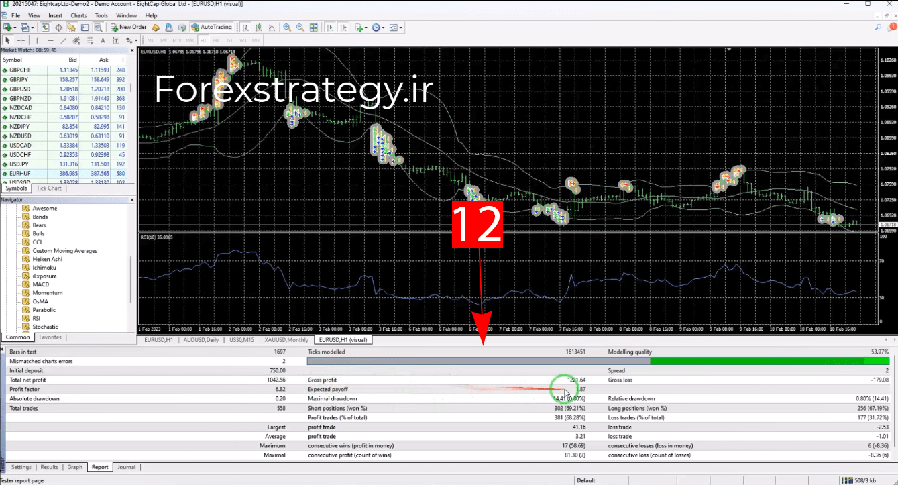This screenshot has height=485, width=898.
Task: Open the File menu
Action: point(15,15)
